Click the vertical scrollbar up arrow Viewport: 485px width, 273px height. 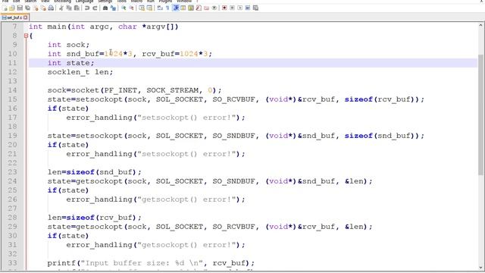click(480, 26)
